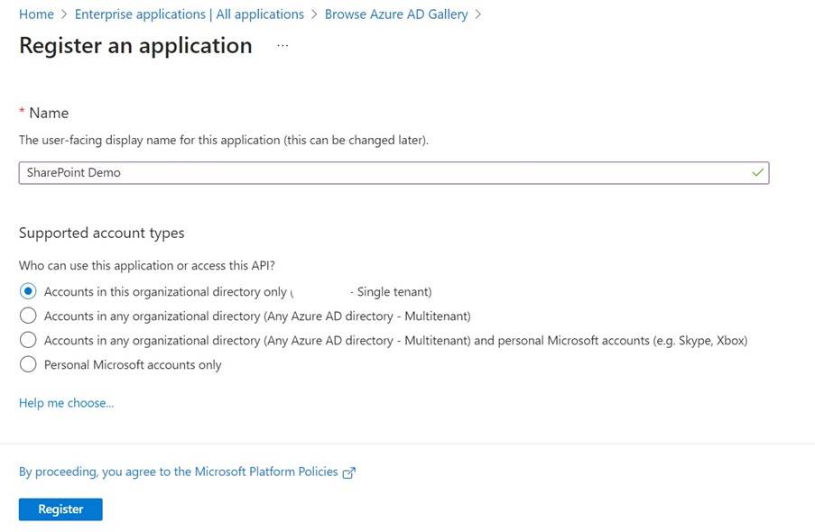This screenshot has height=532, width=815.
Task: Open the ellipsis more options menu
Action: (282, 46)
